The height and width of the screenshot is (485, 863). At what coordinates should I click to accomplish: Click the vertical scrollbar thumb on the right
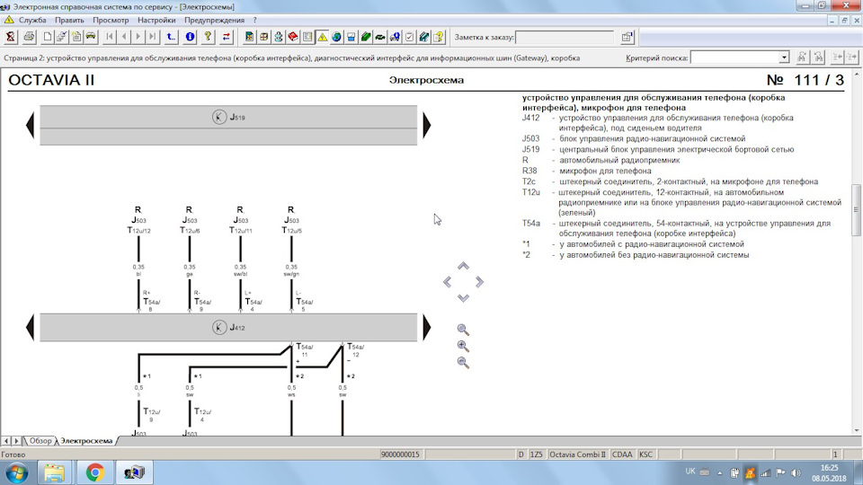(856, 210)
